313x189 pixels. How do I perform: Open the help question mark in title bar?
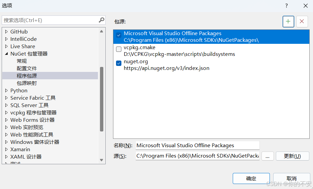click(x=287, y=6)
